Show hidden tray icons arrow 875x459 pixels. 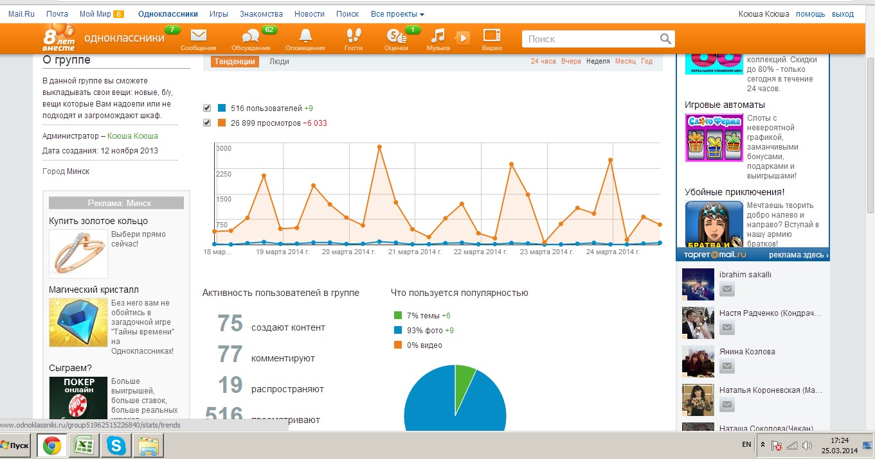pyautogui.click(x=762, y=445)
